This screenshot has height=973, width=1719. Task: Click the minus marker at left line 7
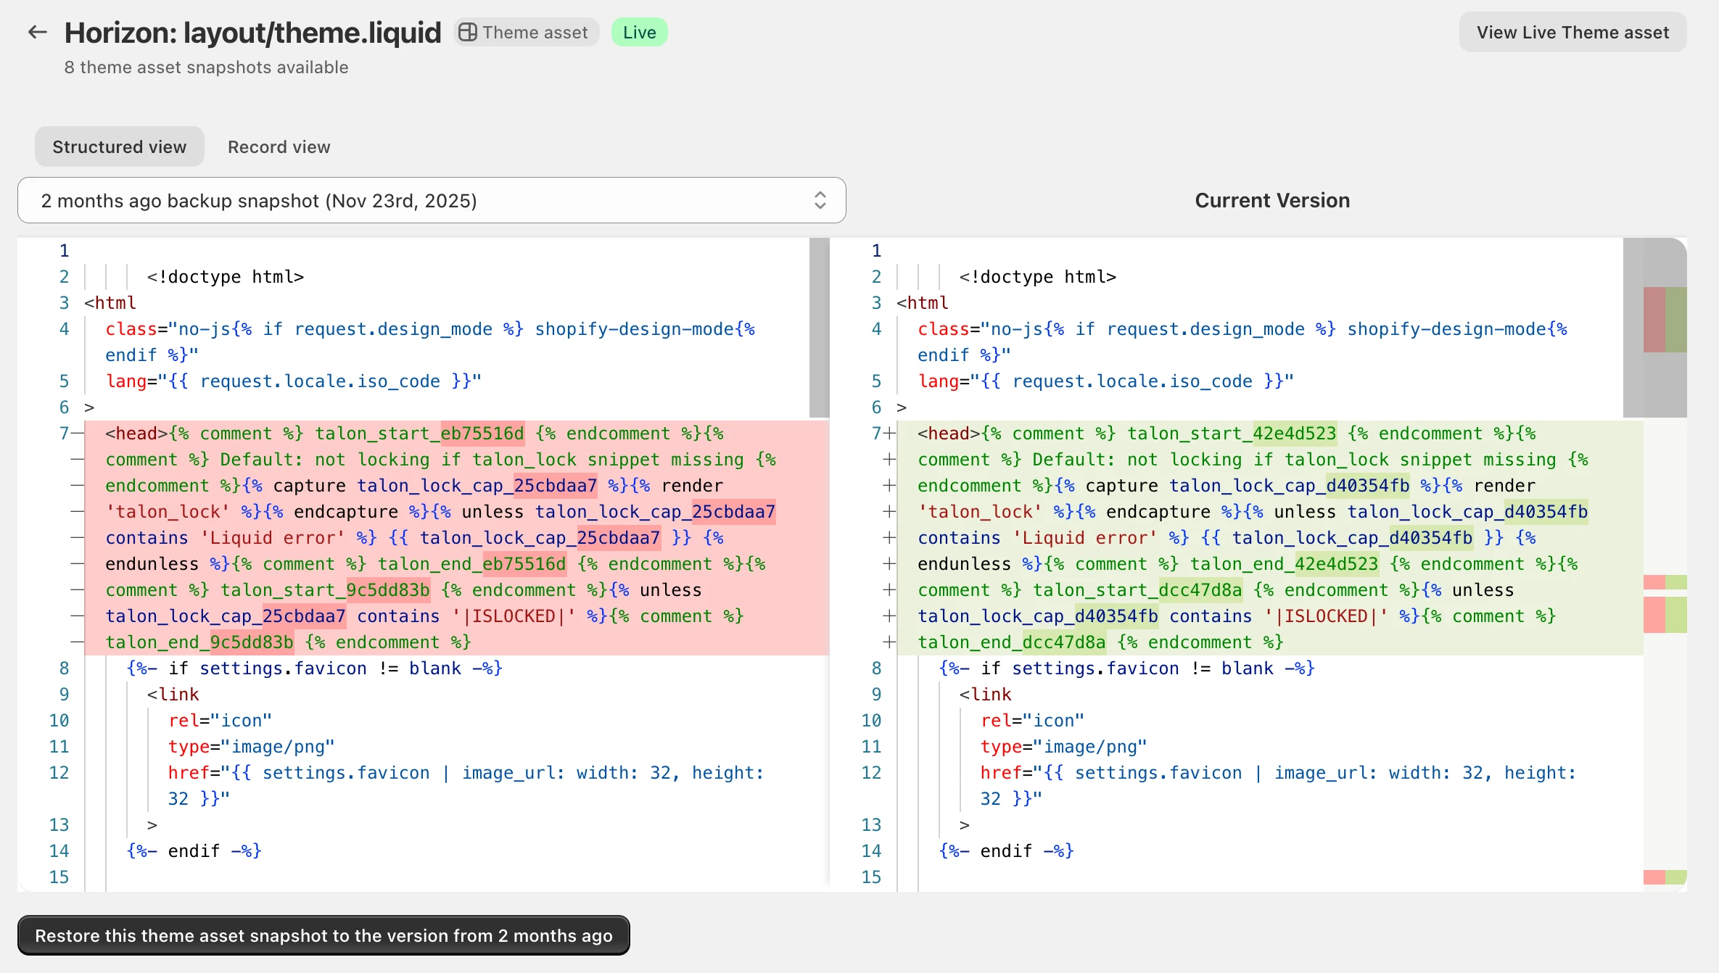click(78, 434)
